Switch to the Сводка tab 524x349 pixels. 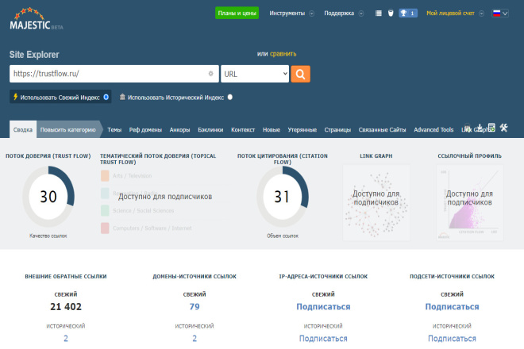pos(23,129)
